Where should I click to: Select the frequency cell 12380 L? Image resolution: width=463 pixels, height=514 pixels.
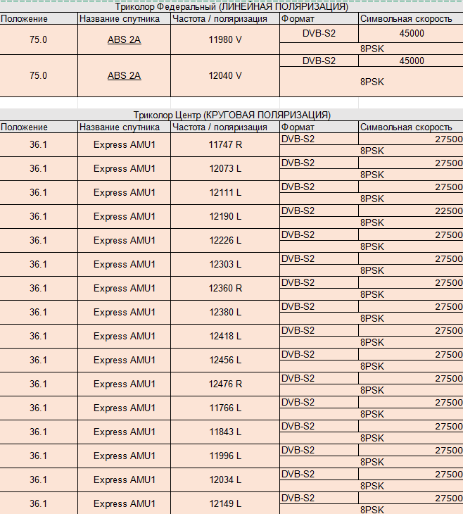[x=225, y=312]
